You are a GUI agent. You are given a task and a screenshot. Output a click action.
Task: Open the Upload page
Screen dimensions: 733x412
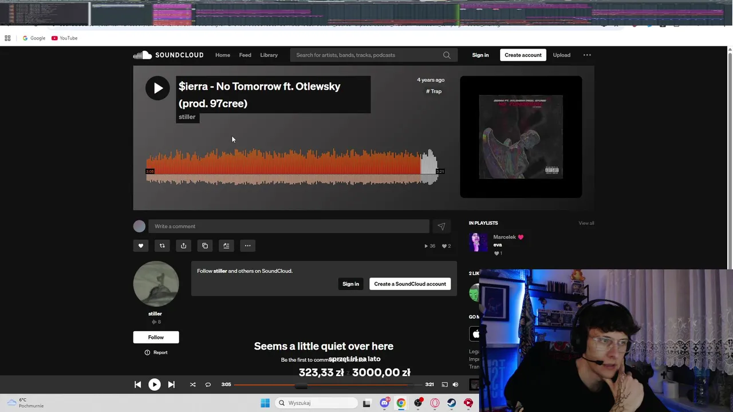tap(561, 55)
